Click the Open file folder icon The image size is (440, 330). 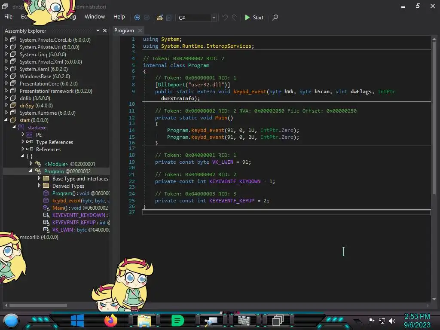tap(160, 17)
